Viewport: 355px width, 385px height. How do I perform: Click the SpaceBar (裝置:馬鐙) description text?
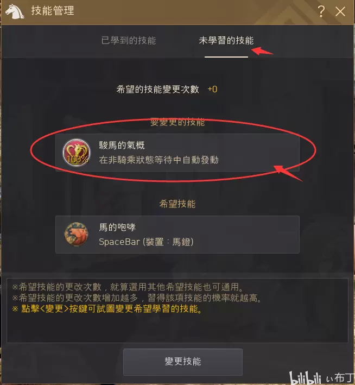(x=146, y=242)
